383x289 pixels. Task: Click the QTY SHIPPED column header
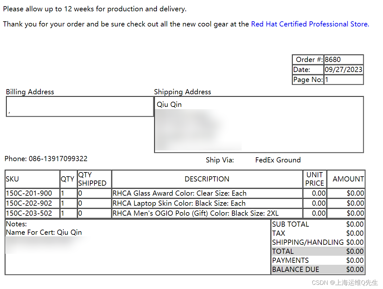[94, 179]
